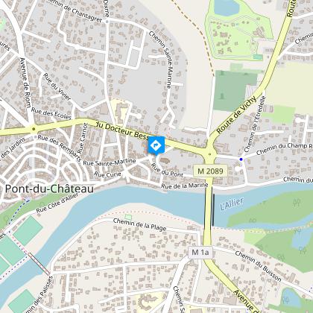Click the Rue de la Marine label
Image resolution: width=313 pixels, height=313 pixels.
[x=185, y=186]
